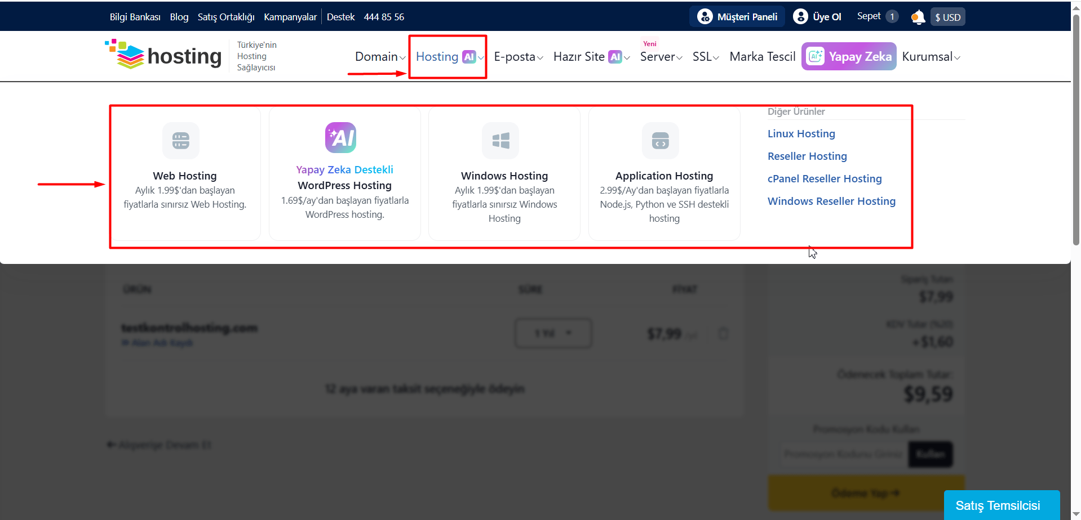The image size is (1081, 520).
Task: Click the Türkiye'nin Hosting Sağlayıcısı tagline
Action: click(x=256, y=56)
